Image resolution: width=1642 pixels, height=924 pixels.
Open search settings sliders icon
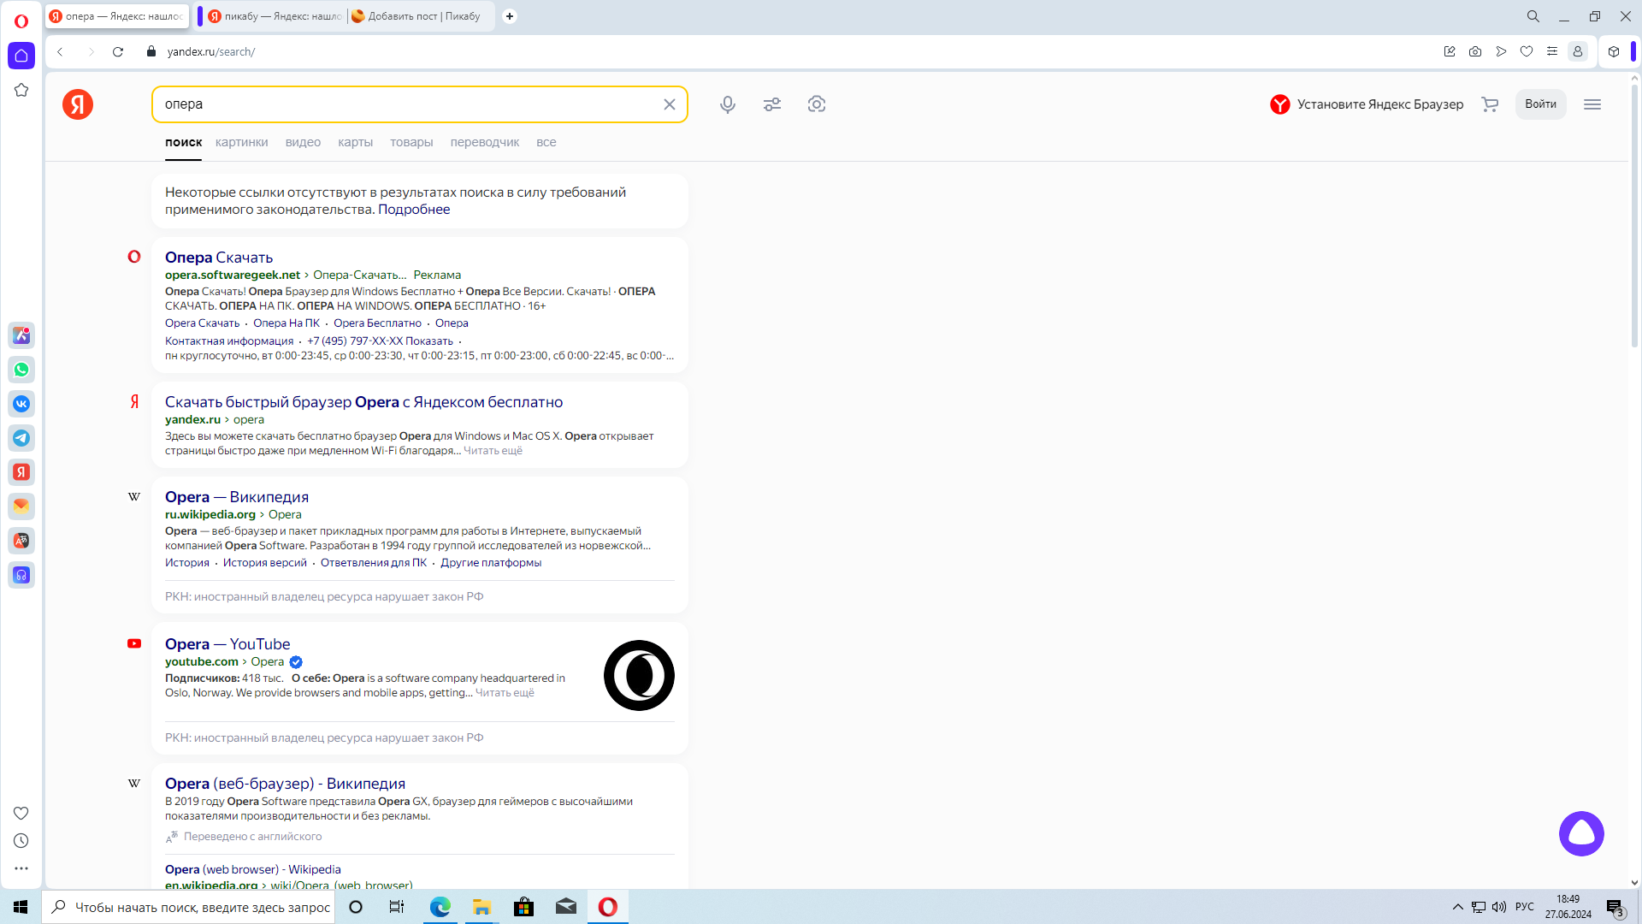(x=772, y=104)
